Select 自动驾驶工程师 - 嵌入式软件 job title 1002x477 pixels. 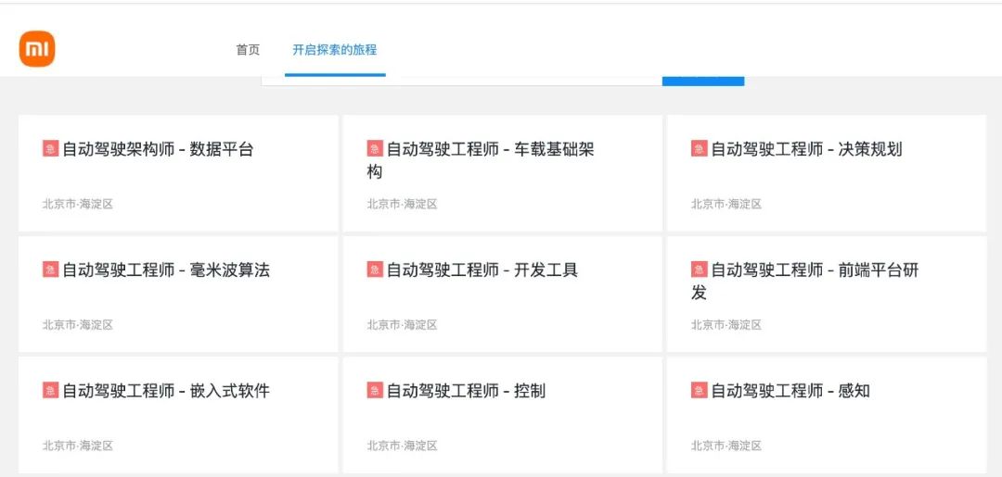(x=165, y=391)
